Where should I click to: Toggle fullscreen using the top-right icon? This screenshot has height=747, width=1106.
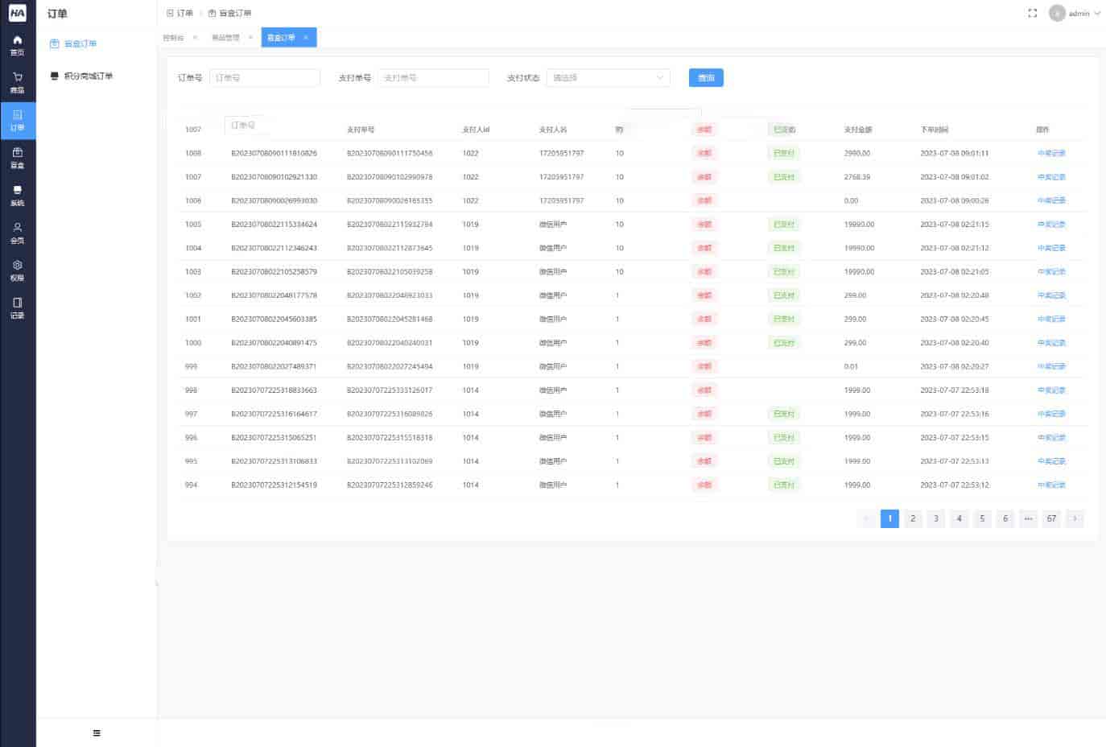point(1032,14)
